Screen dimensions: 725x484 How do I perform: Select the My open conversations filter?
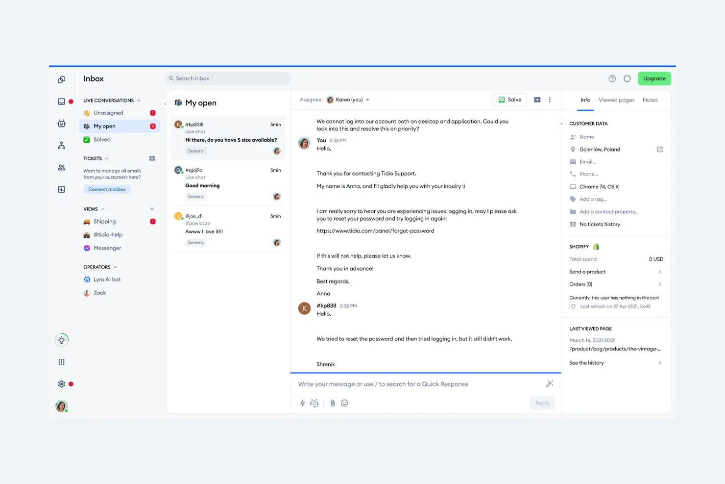pyautogui.click(x=104, y=126)
